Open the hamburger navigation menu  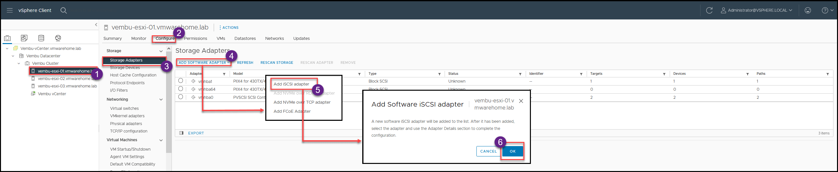click(x=10, y=10)
